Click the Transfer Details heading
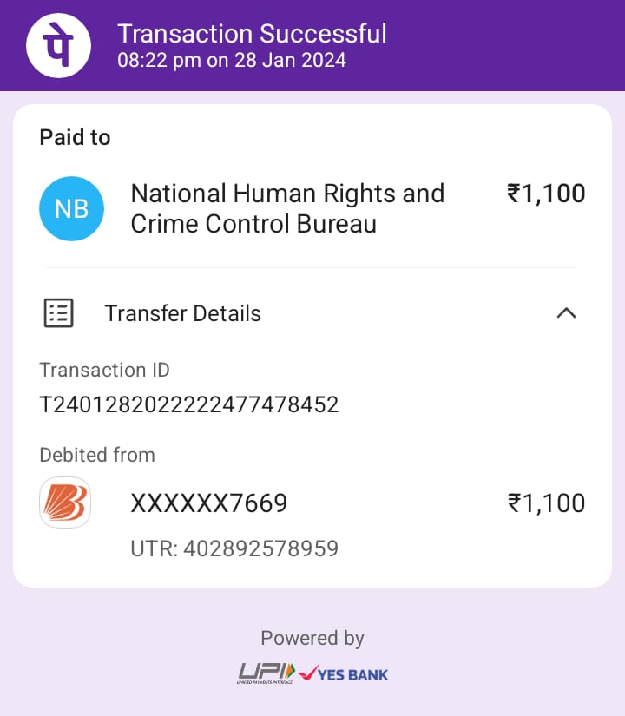 click(x=182, y=313)
